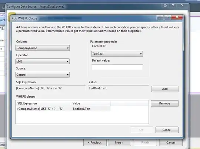
Task: Click the Remove button
Action: point(165,104)
